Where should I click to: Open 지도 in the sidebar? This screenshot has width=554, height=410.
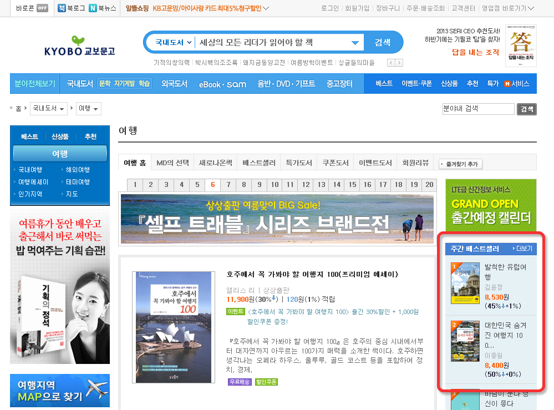coord(72,194)
